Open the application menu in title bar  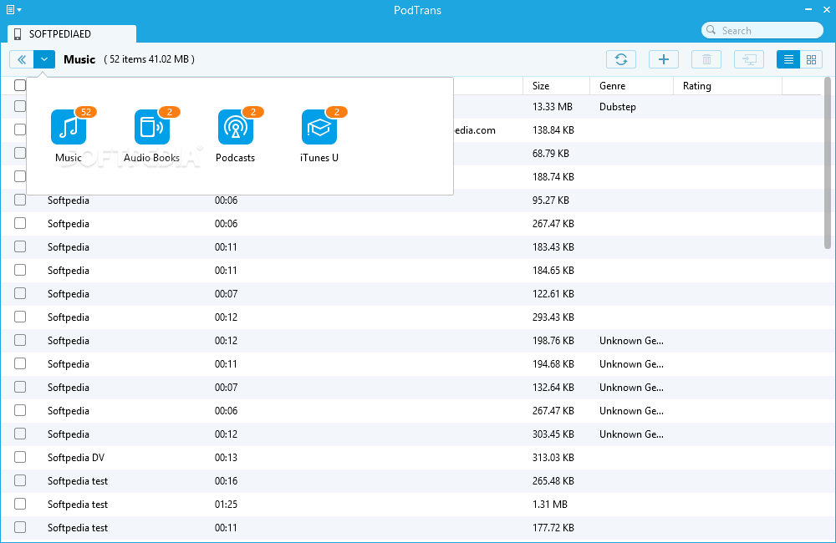pyautogui.click(x=14, y=9)
